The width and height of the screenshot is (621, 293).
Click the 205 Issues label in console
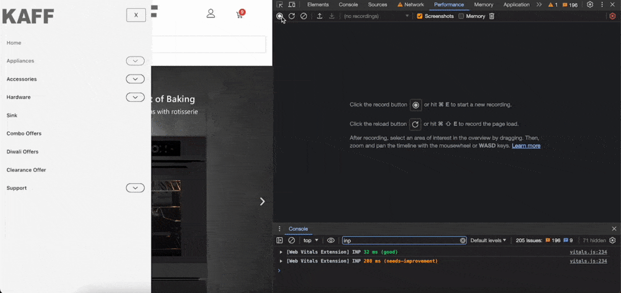tap(528, 240)
